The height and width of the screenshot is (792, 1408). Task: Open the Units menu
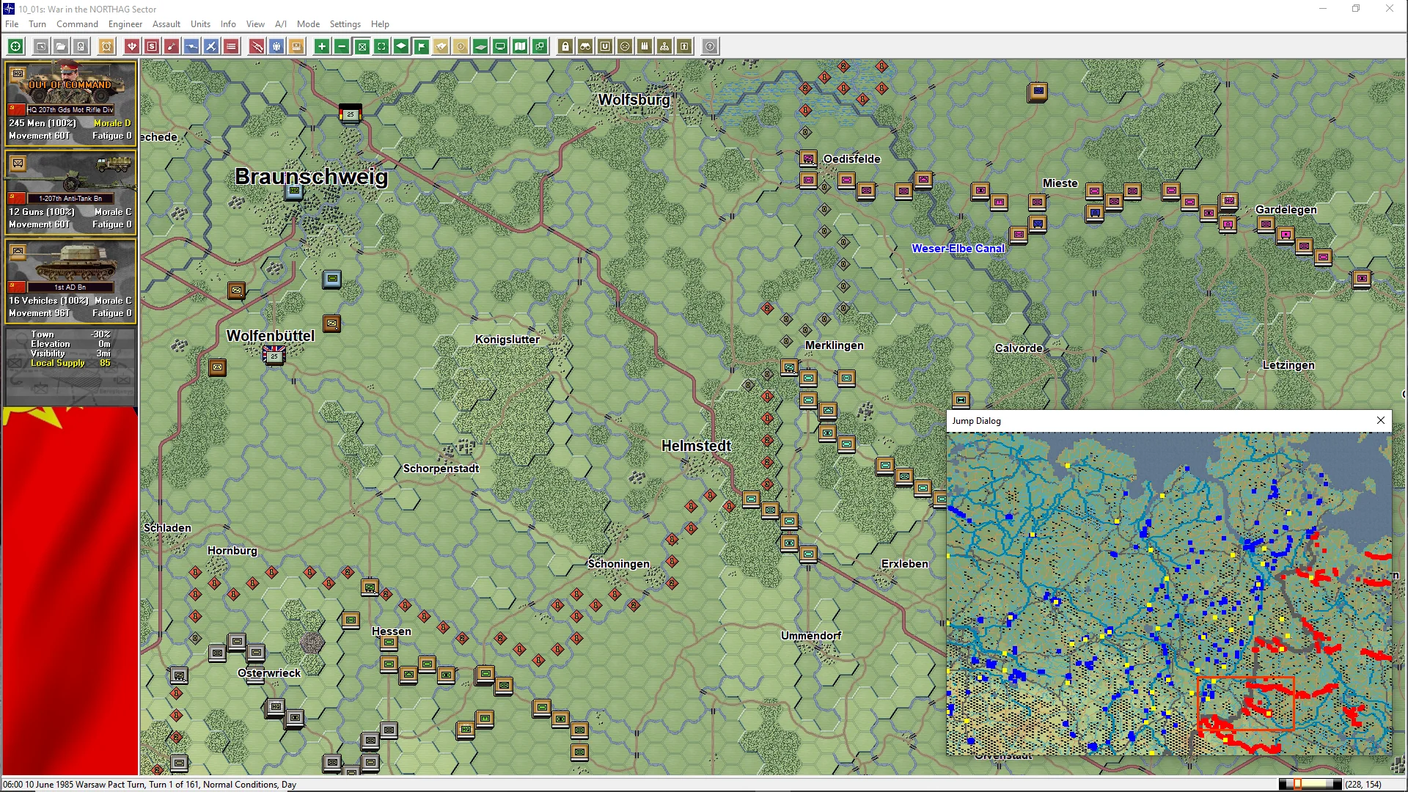pyautogui.click(x=200, y=24)
